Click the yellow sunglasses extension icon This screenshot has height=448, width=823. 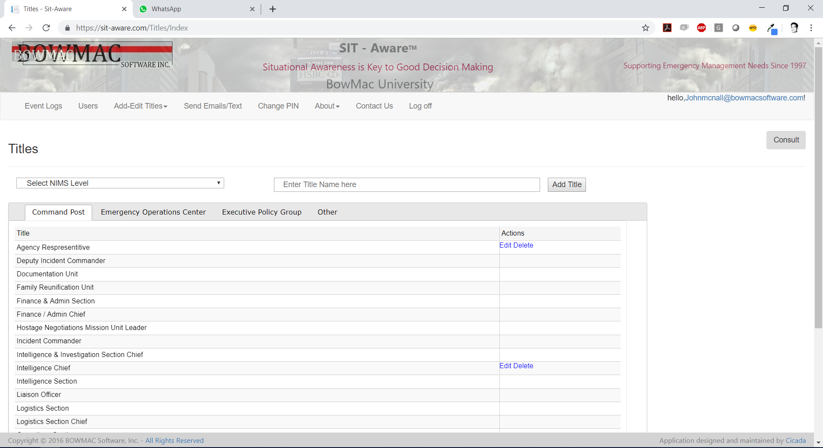coord(753,28)
